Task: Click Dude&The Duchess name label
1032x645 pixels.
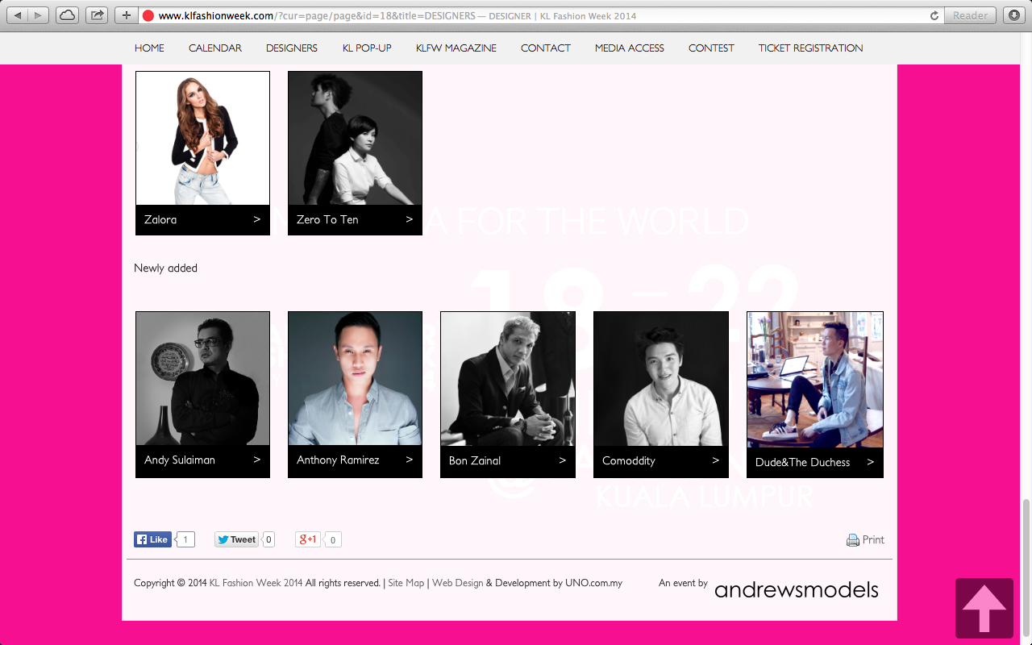Action: click(x=802, y=462)
